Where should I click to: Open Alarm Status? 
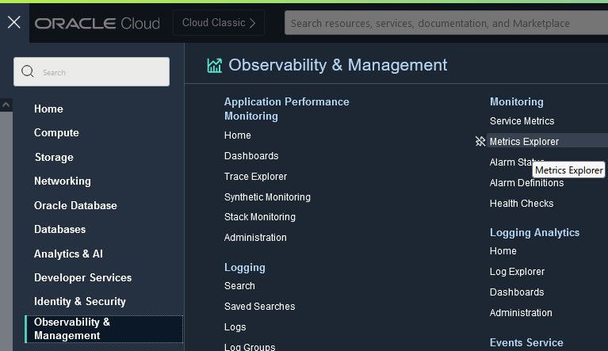(x=517, y=162)
